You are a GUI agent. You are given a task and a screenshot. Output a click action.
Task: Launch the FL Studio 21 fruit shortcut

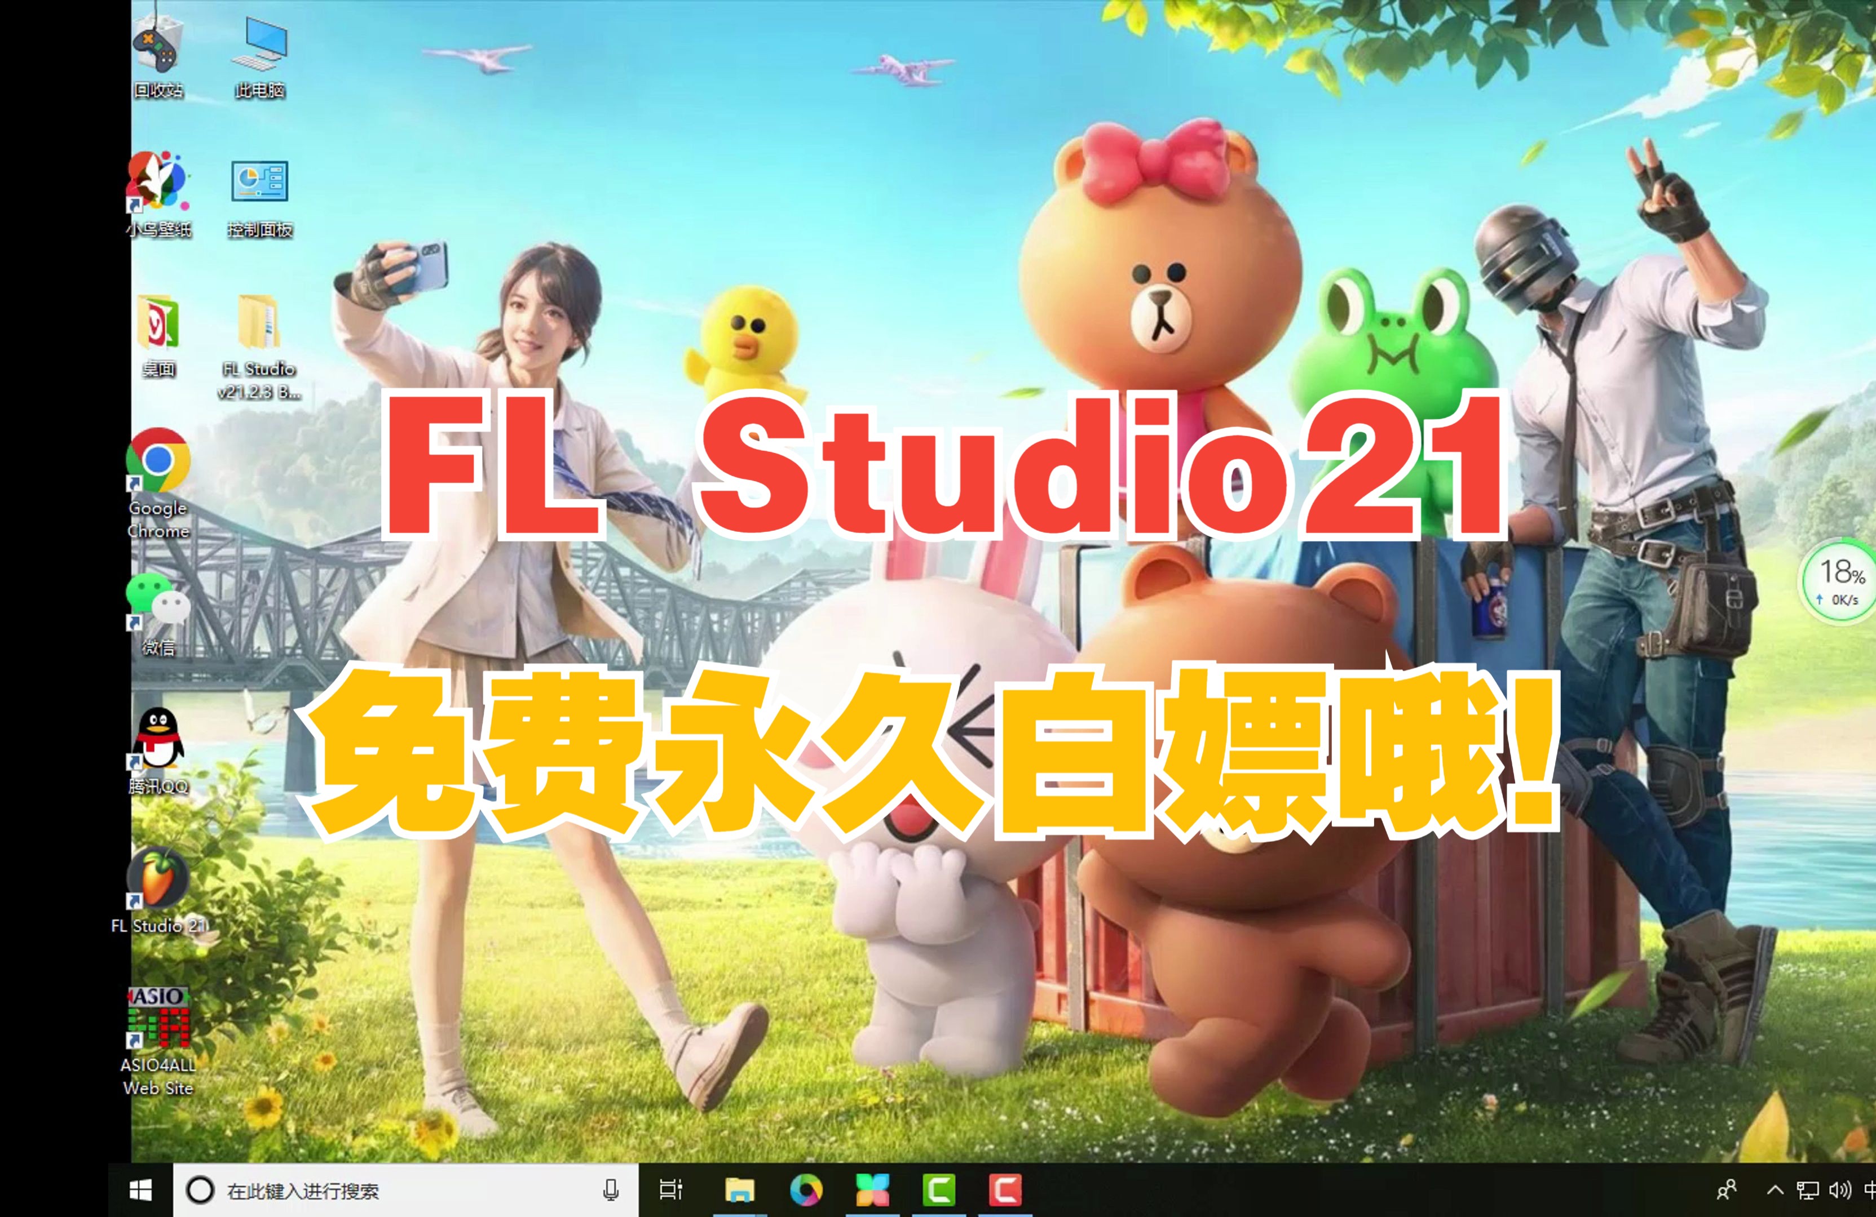(x=158, y=891)
